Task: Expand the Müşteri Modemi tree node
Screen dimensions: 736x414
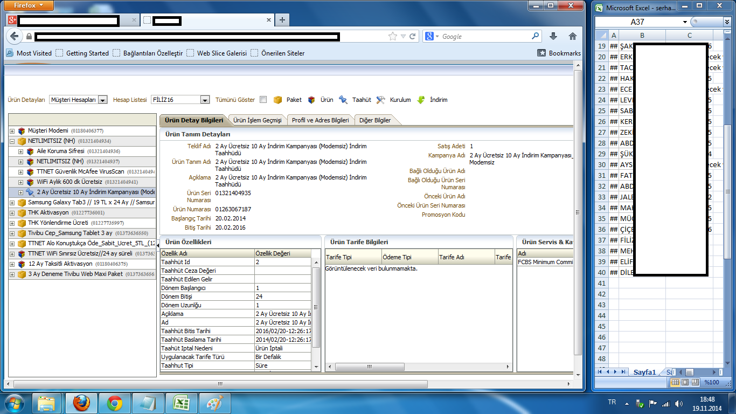Action: [x=12, y=131]
